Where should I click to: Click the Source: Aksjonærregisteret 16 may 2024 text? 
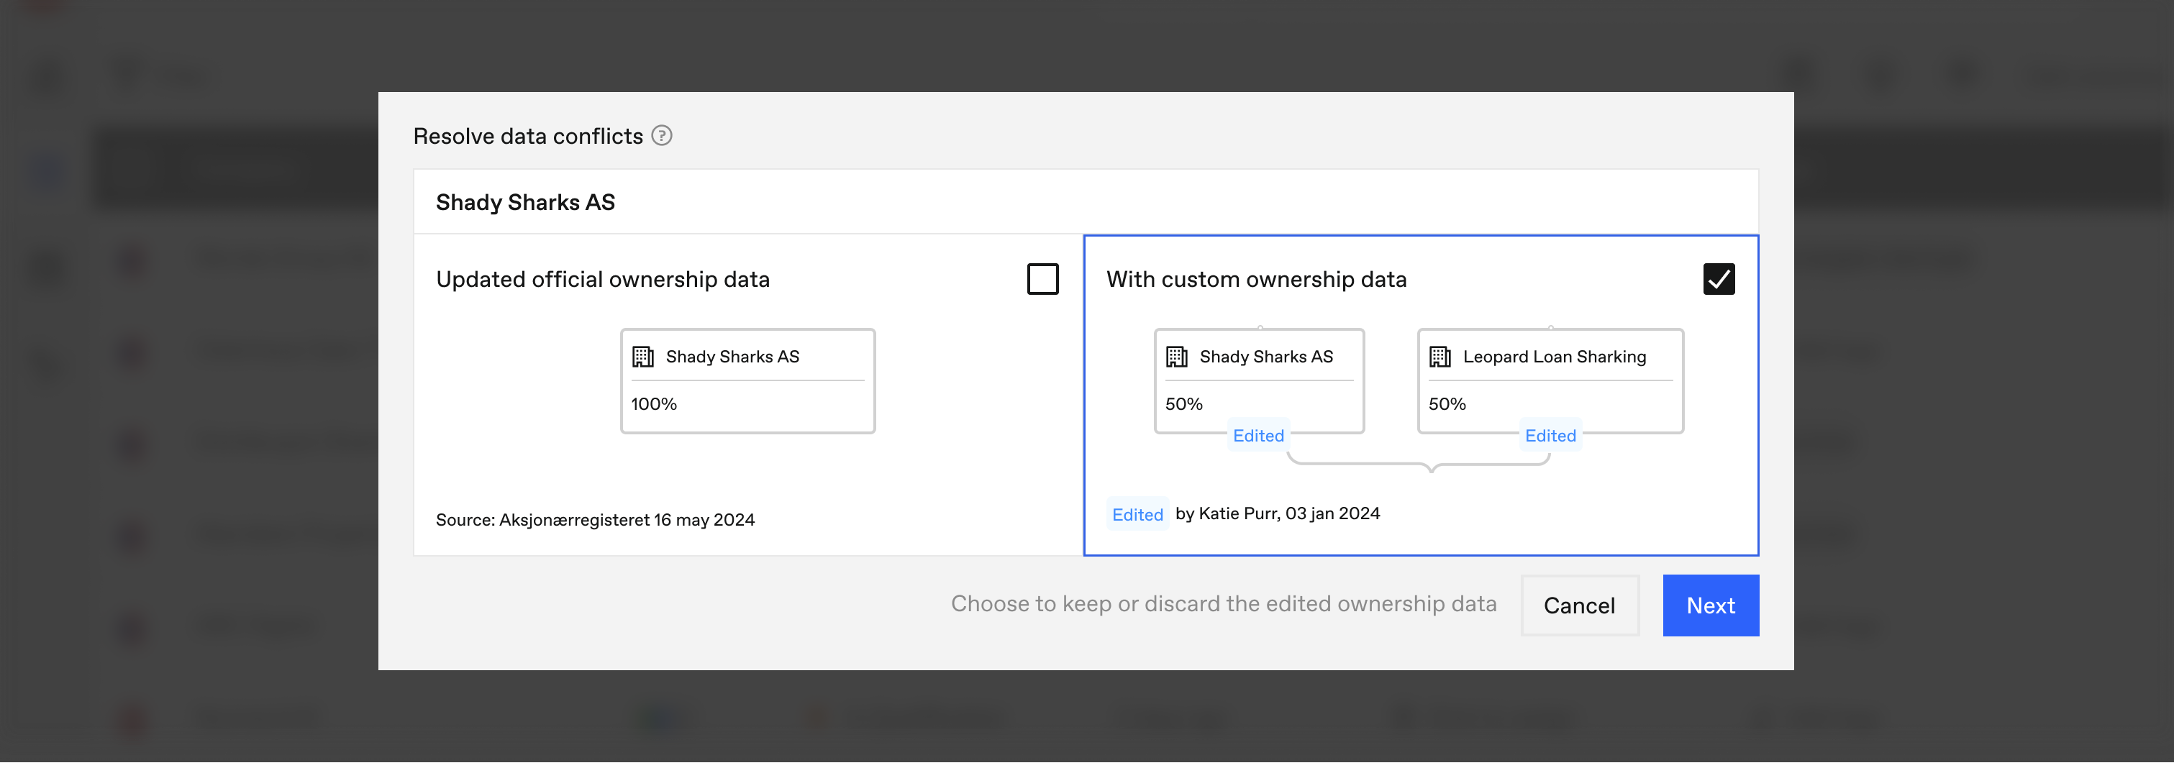coord(595,520)
